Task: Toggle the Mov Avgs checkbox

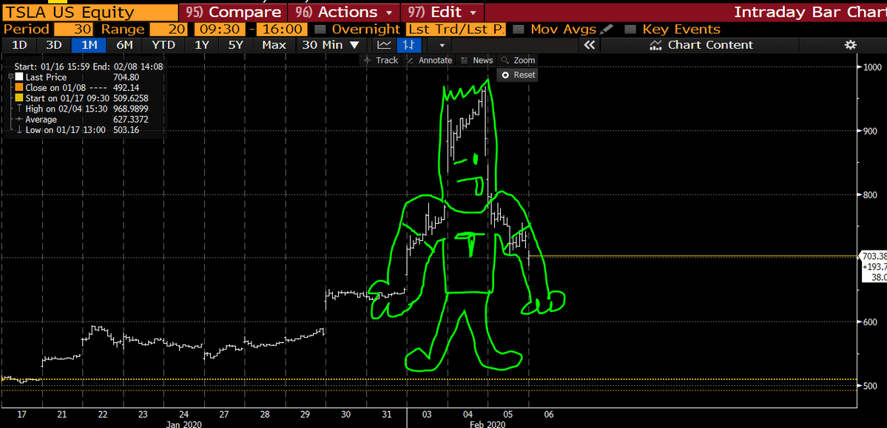Action: point(519,30)
